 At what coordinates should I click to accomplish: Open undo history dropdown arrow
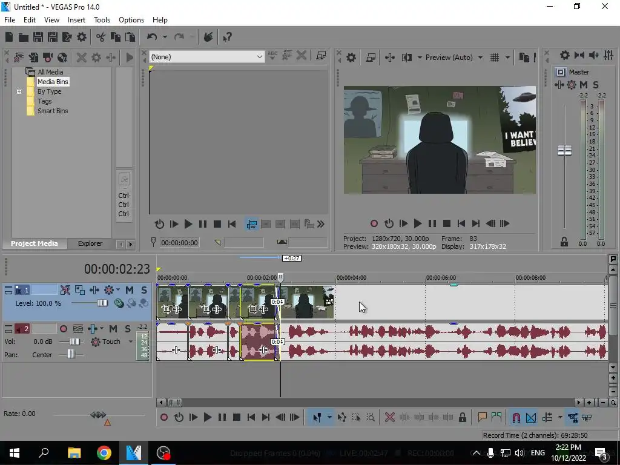[165, 37]
